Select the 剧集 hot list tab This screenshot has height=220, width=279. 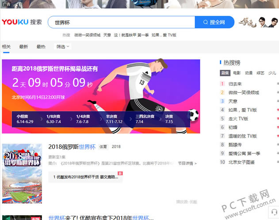pos(225,73)
